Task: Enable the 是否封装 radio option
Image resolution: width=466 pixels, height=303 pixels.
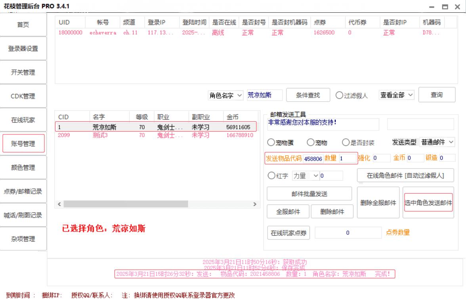Action: pos(346,142)
